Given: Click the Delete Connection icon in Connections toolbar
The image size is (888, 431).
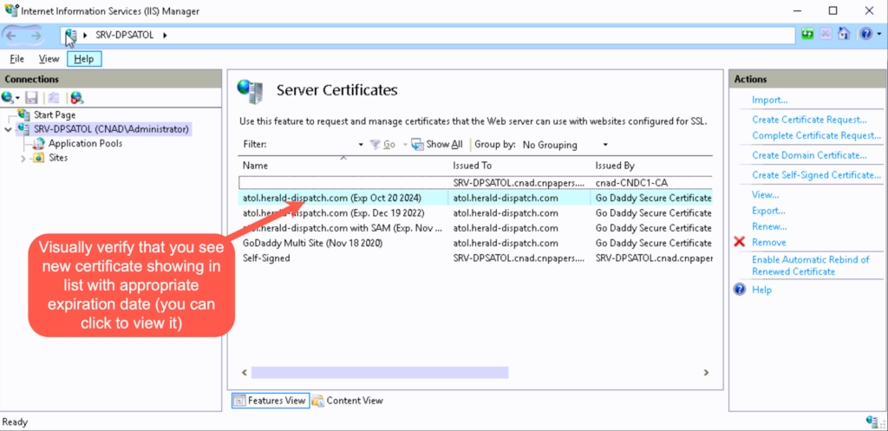Looking at the screenshot, I should (x=76, y=98).
